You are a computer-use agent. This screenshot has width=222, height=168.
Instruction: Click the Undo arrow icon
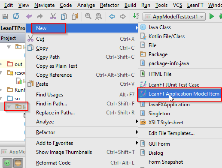(x=29, y=16)
